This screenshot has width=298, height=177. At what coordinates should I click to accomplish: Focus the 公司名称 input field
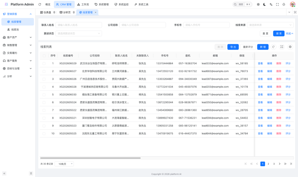[x=143, y=25]
